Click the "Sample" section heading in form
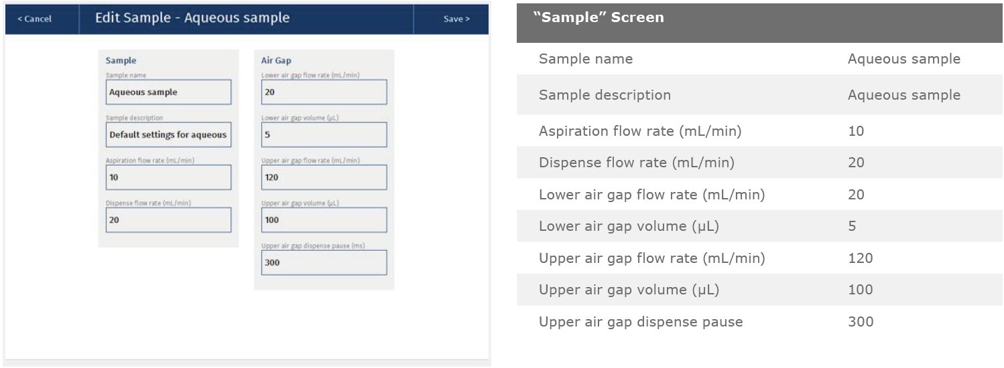Viewport: 1004px width, 368px height. (x=121, y=61)
